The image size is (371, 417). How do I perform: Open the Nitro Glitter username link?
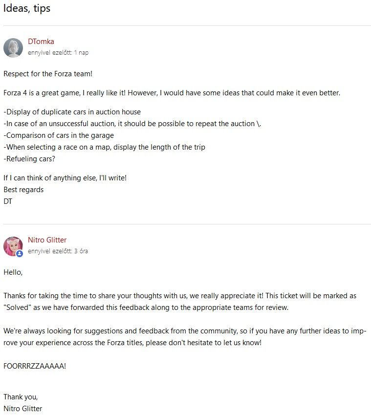click(x=47, y=240)
